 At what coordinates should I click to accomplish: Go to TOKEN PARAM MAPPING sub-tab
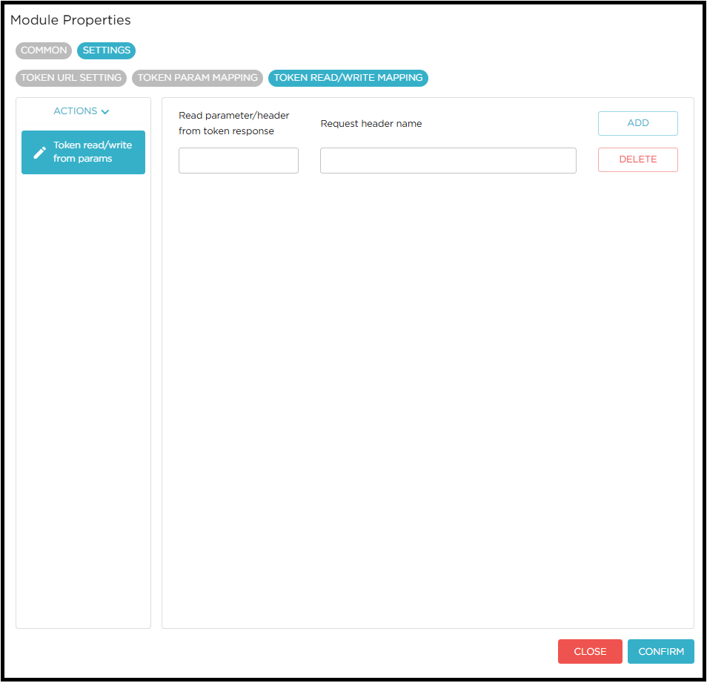click(197, 78)
